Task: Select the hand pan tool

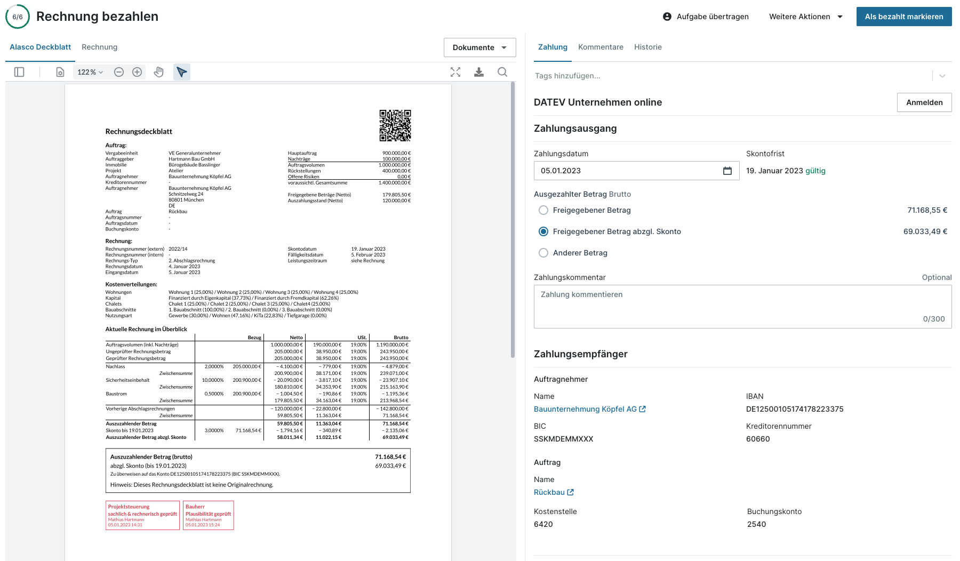Action: click(x=158, y=72)
